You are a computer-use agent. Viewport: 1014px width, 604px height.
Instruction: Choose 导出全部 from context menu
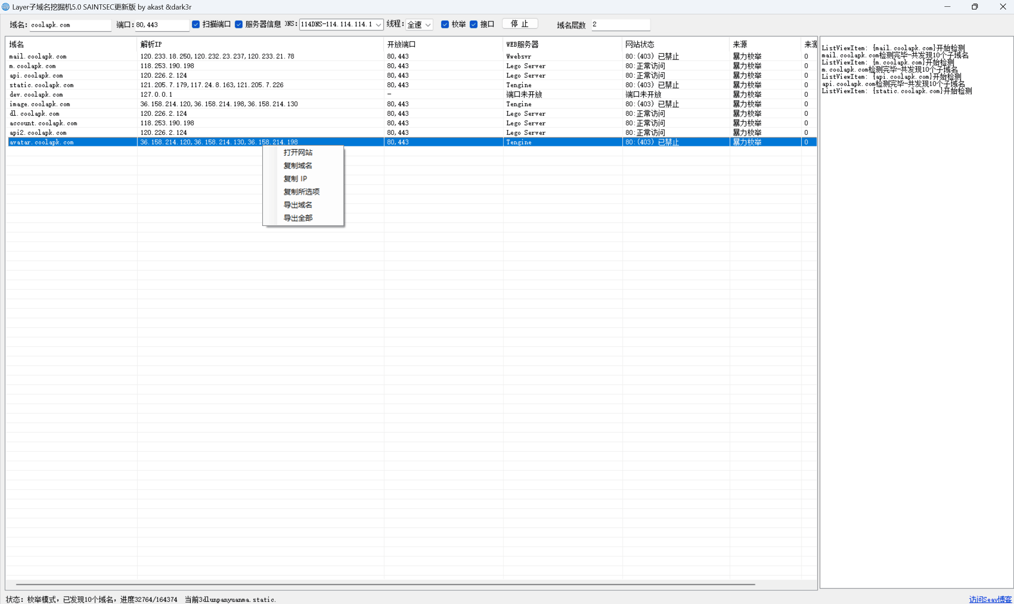[x=298, y=218]
